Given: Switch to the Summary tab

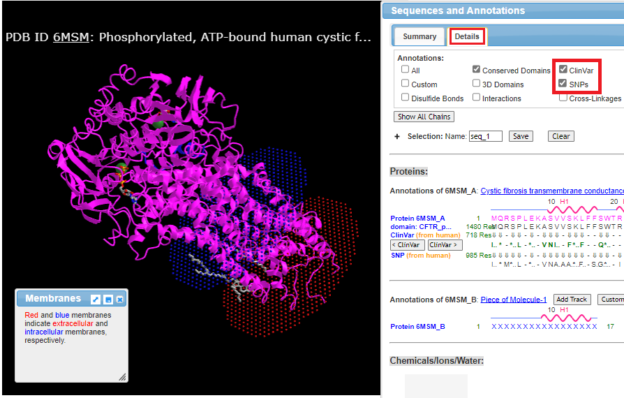Looking at the screenshot, I should coord(419,36).
